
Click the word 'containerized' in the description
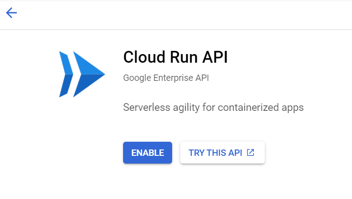[x=248, y=107]
